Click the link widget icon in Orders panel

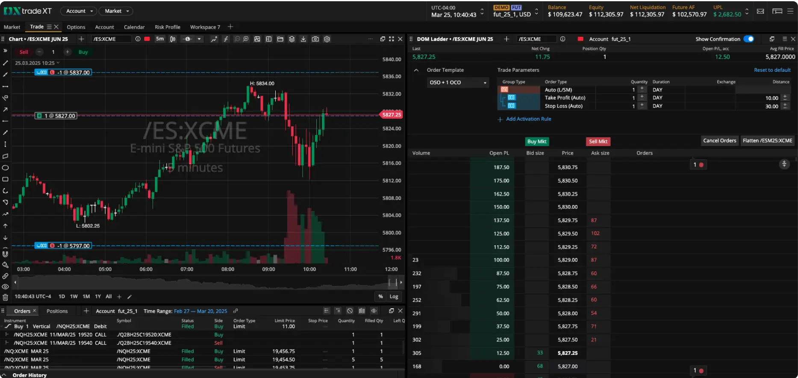(x=236, y=311)
